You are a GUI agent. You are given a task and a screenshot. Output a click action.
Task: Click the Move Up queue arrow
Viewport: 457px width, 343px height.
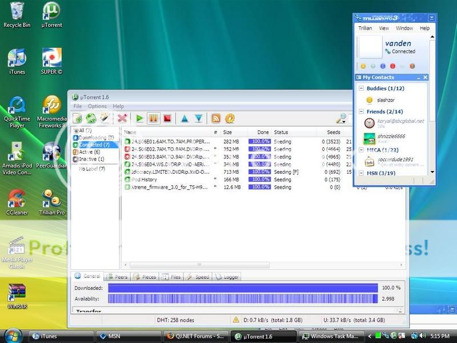(185, 118)
